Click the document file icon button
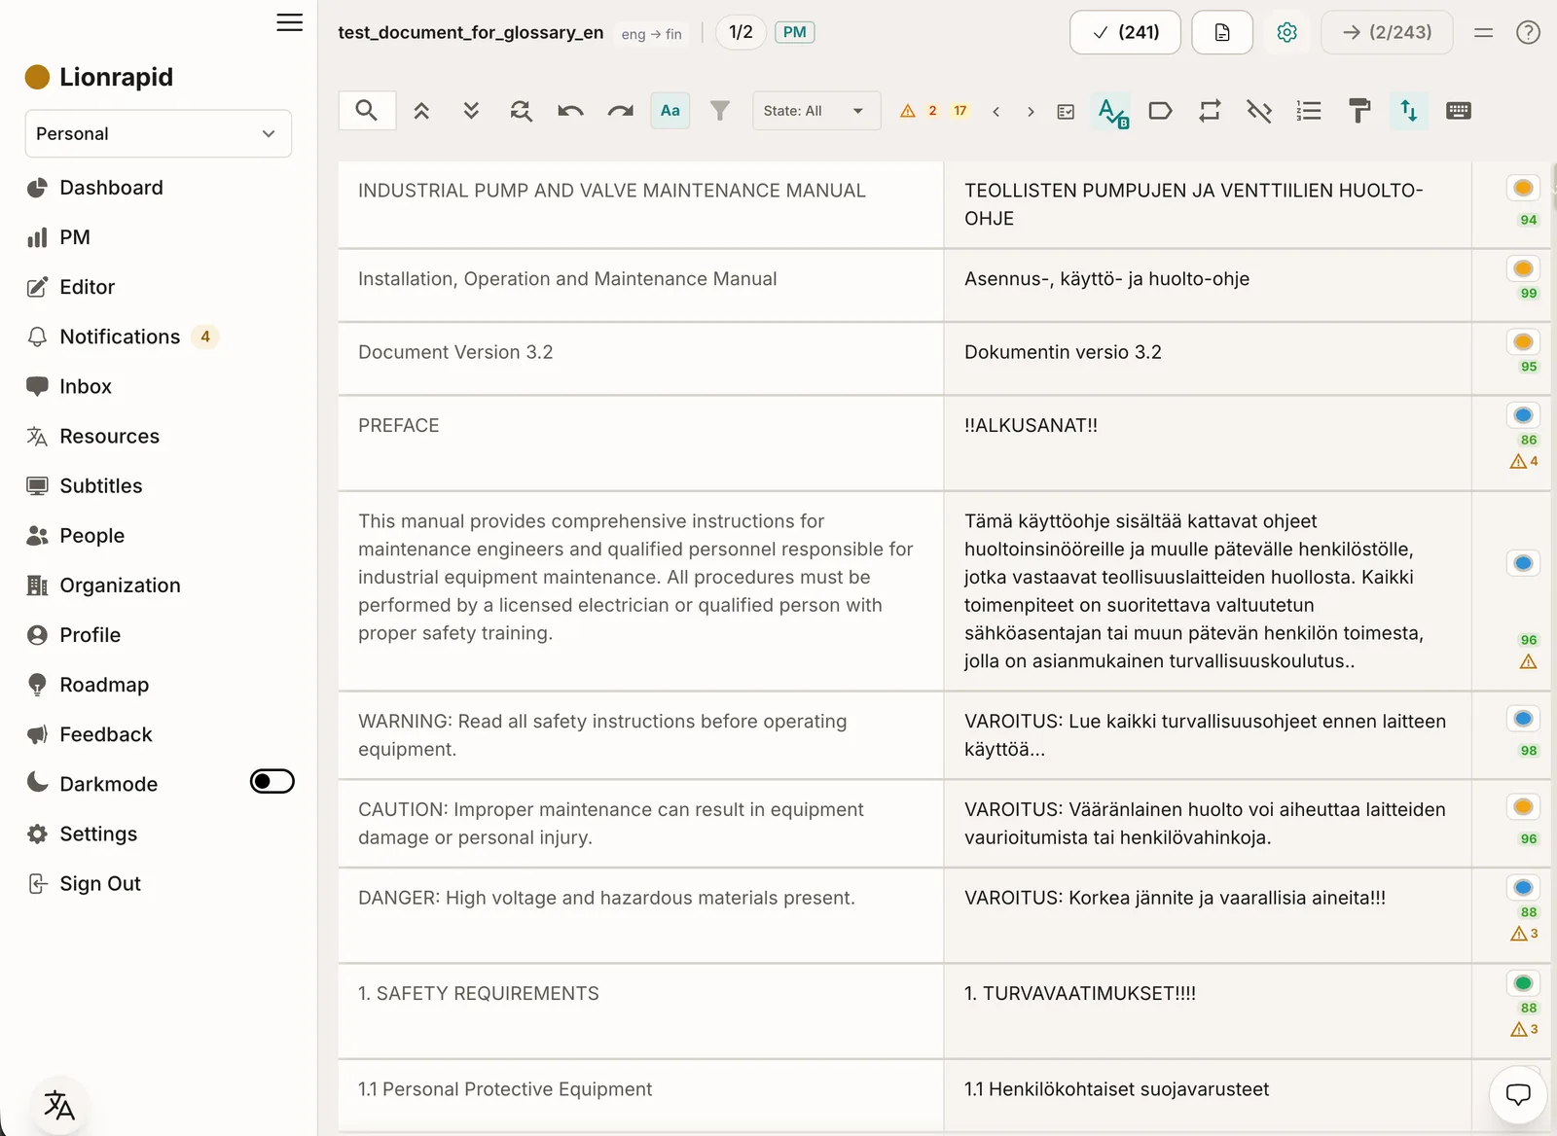Viewport: 1557px width, 1136px height. [1222, 32]
